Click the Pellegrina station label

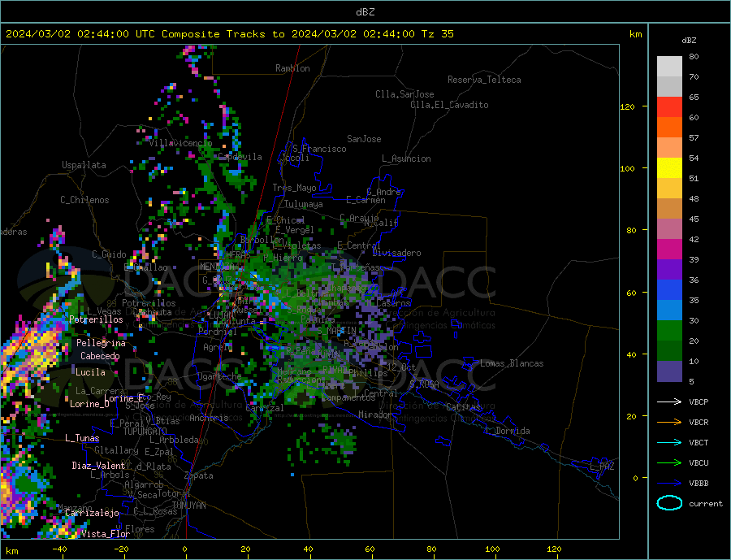click(102, 343)
